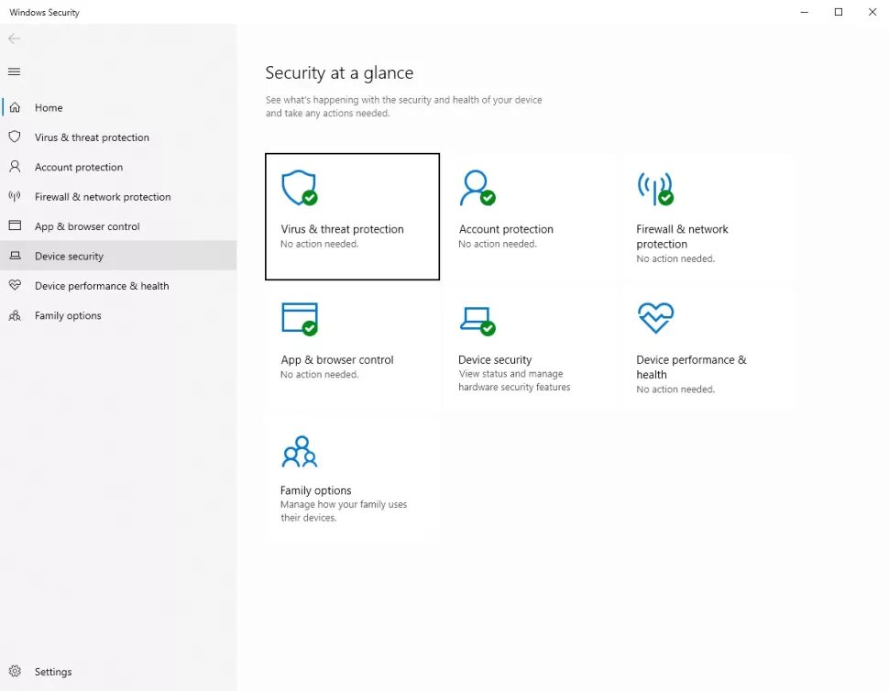Toggle the hamburger navigation menu

pos(14,71)
